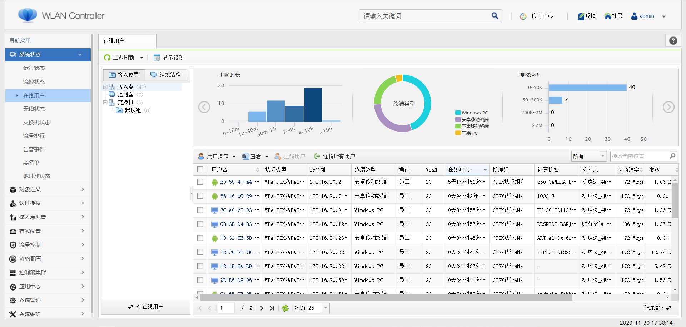Viewport: 686px width, 327px height.
Task: Select 控制器 in the location tree
Action: tap(125, 95)
